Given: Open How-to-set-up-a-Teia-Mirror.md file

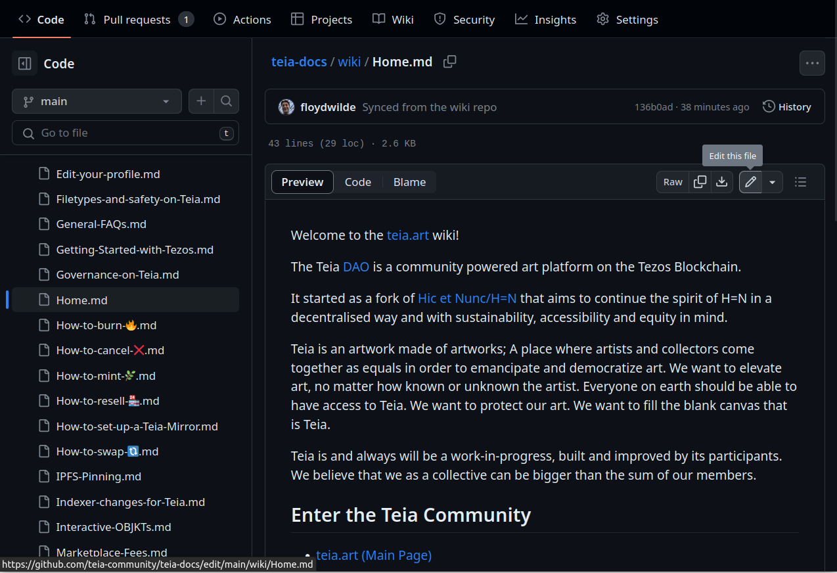Looking at the screenshot, I should tap(125, 426).
